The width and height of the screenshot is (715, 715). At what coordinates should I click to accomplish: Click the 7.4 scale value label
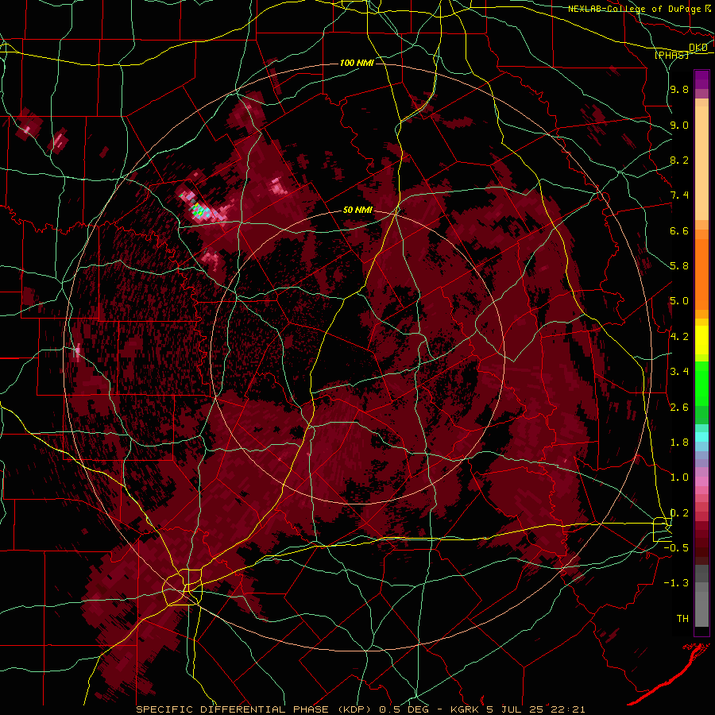[679, 195]
